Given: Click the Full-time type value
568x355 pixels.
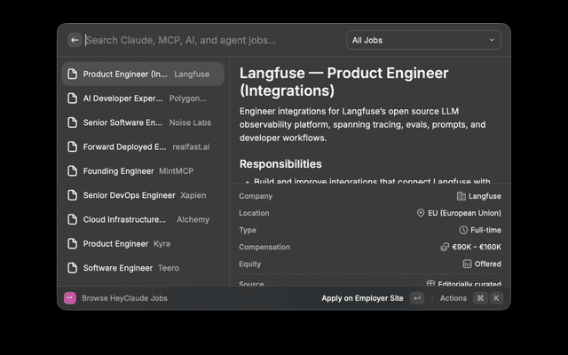Looking at the screenshot, I should (485, 230).
